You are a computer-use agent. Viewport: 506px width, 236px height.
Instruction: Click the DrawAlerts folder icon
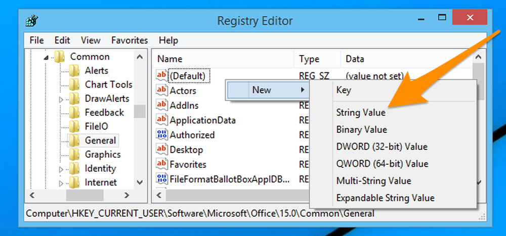coord(74,99)
